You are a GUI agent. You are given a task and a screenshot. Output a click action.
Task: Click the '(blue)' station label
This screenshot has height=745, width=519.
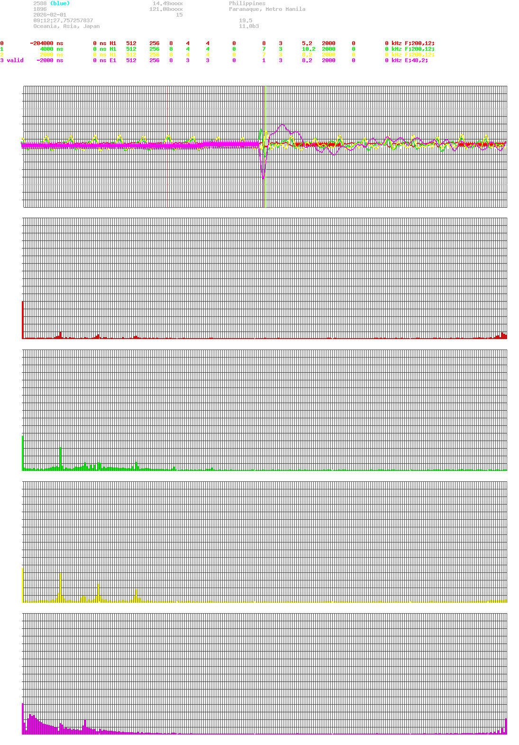60,3
